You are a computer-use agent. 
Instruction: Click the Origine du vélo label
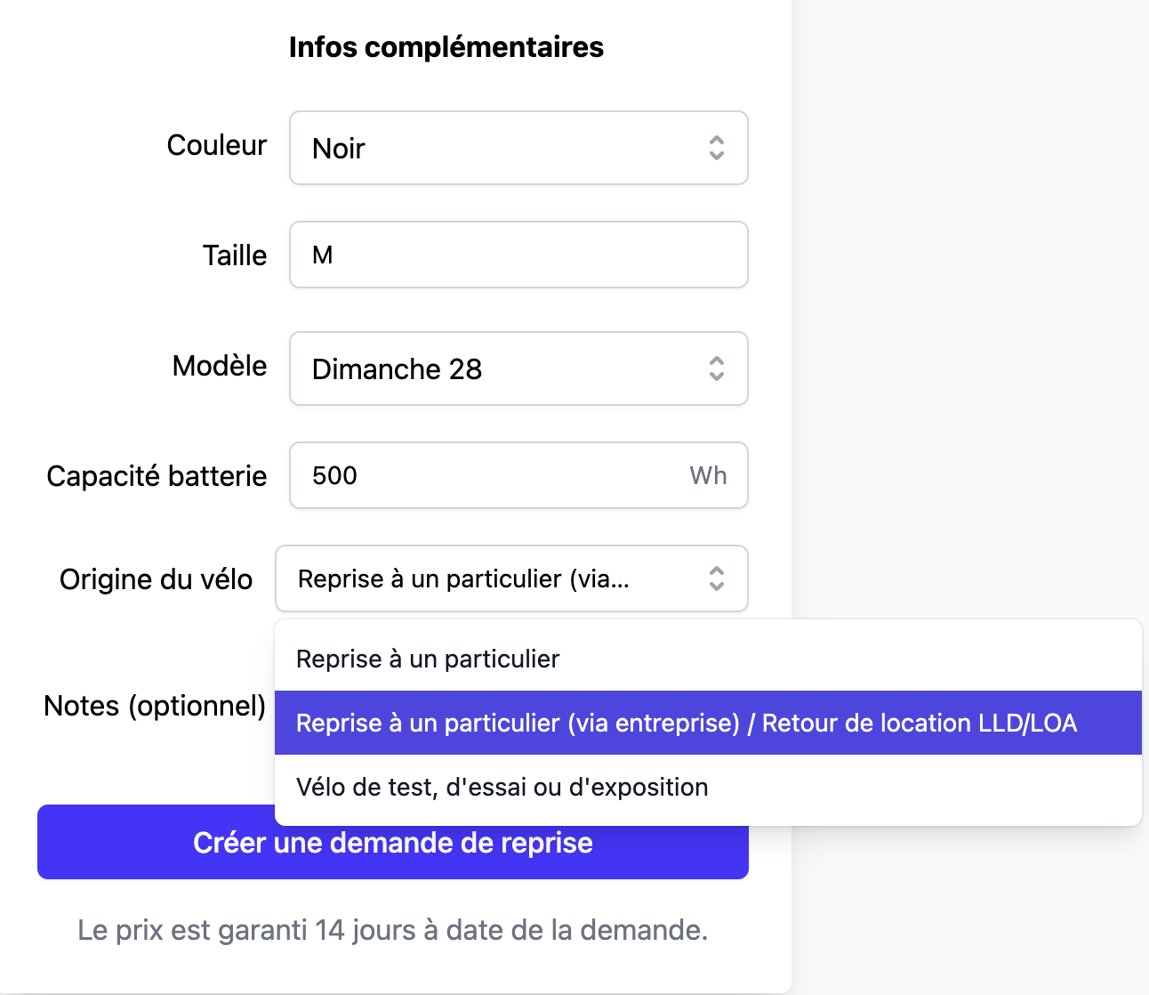coord(156,579)
